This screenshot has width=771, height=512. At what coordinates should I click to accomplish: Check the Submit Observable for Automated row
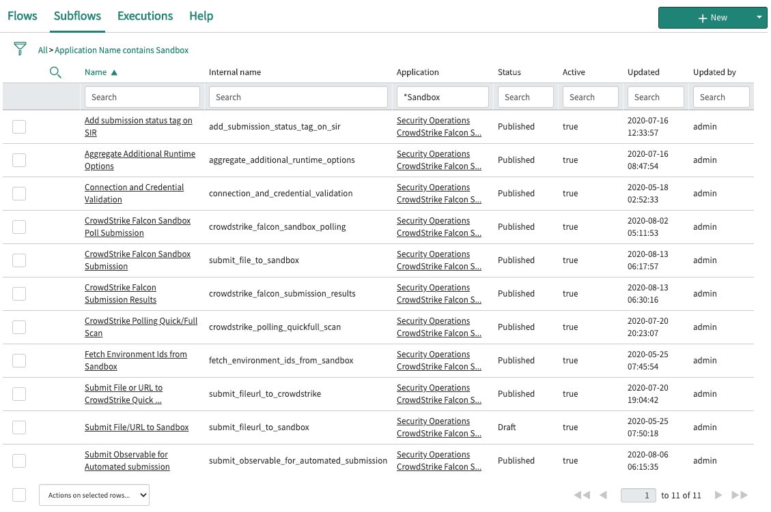[x=19, y=460]
